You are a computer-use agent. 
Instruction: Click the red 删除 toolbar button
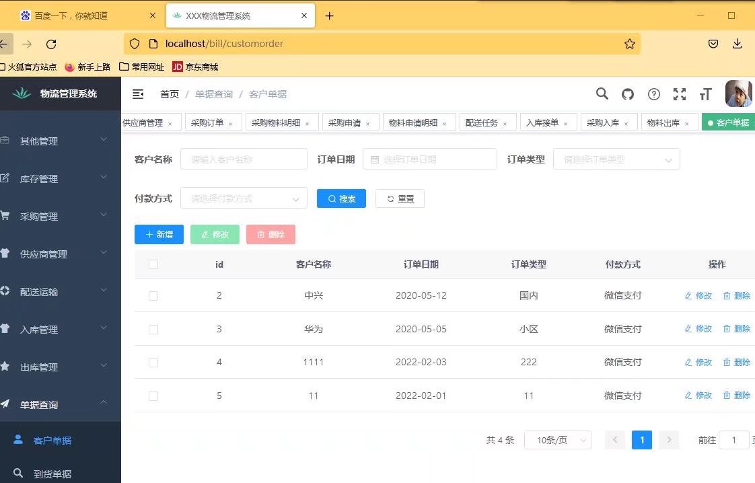pyautogui.click(x=271, y=235)
